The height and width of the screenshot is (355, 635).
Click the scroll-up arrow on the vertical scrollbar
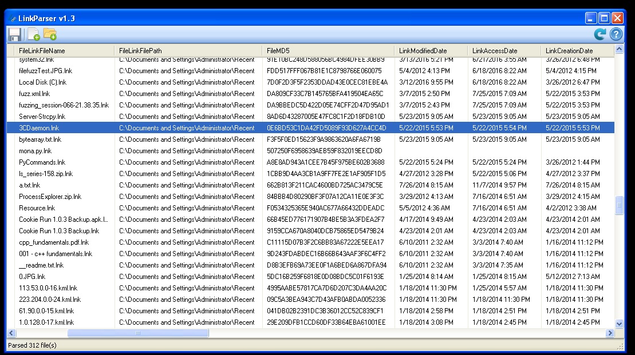[619, 50]
